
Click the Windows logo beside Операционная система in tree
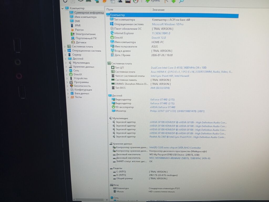69,51
